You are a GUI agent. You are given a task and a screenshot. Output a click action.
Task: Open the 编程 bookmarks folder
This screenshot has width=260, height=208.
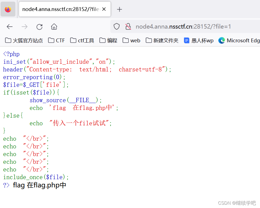[108, 40]
